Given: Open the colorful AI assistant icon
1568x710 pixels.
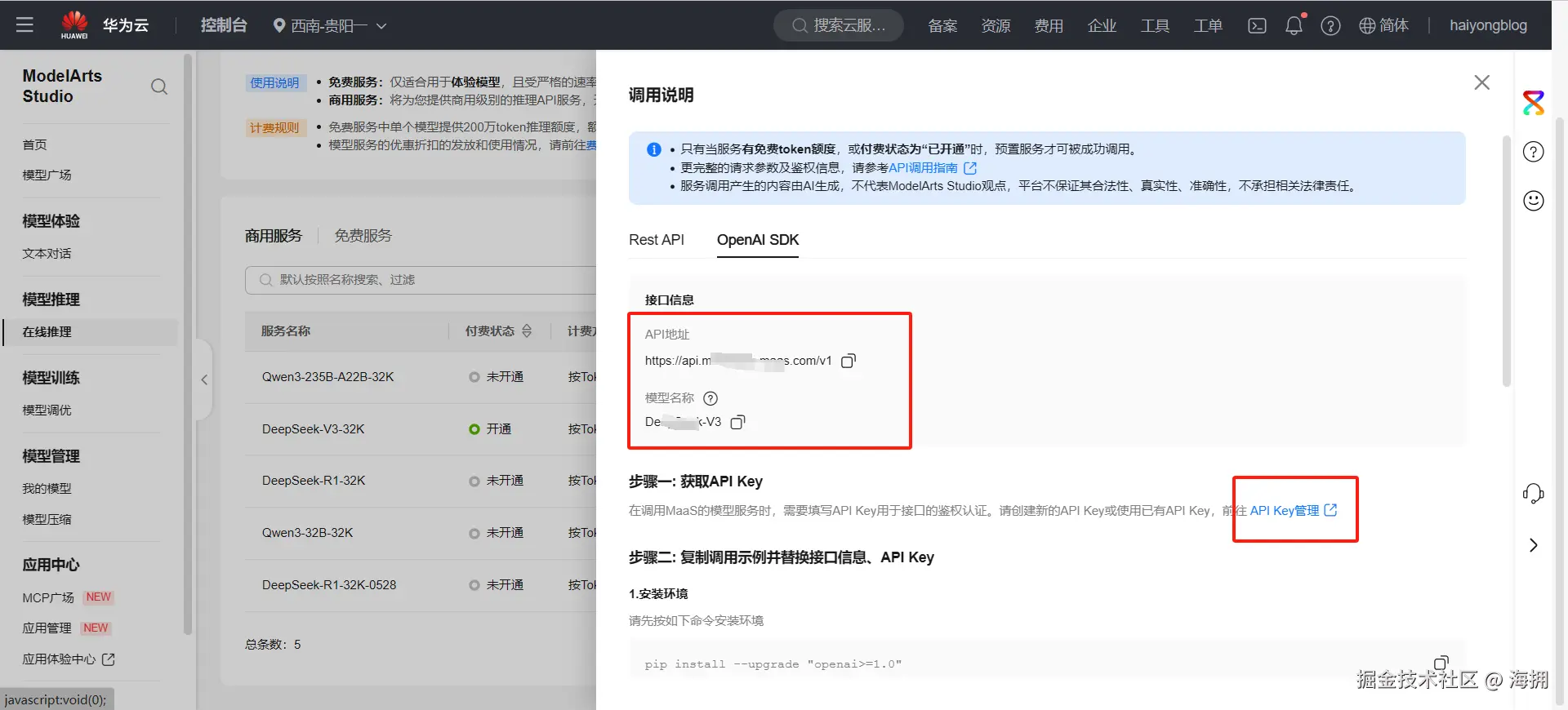Looking at the screenshot, I should pyautogui.click(x=1534, y=103).
